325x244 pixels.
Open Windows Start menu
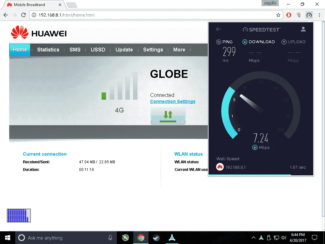(8, 238)
